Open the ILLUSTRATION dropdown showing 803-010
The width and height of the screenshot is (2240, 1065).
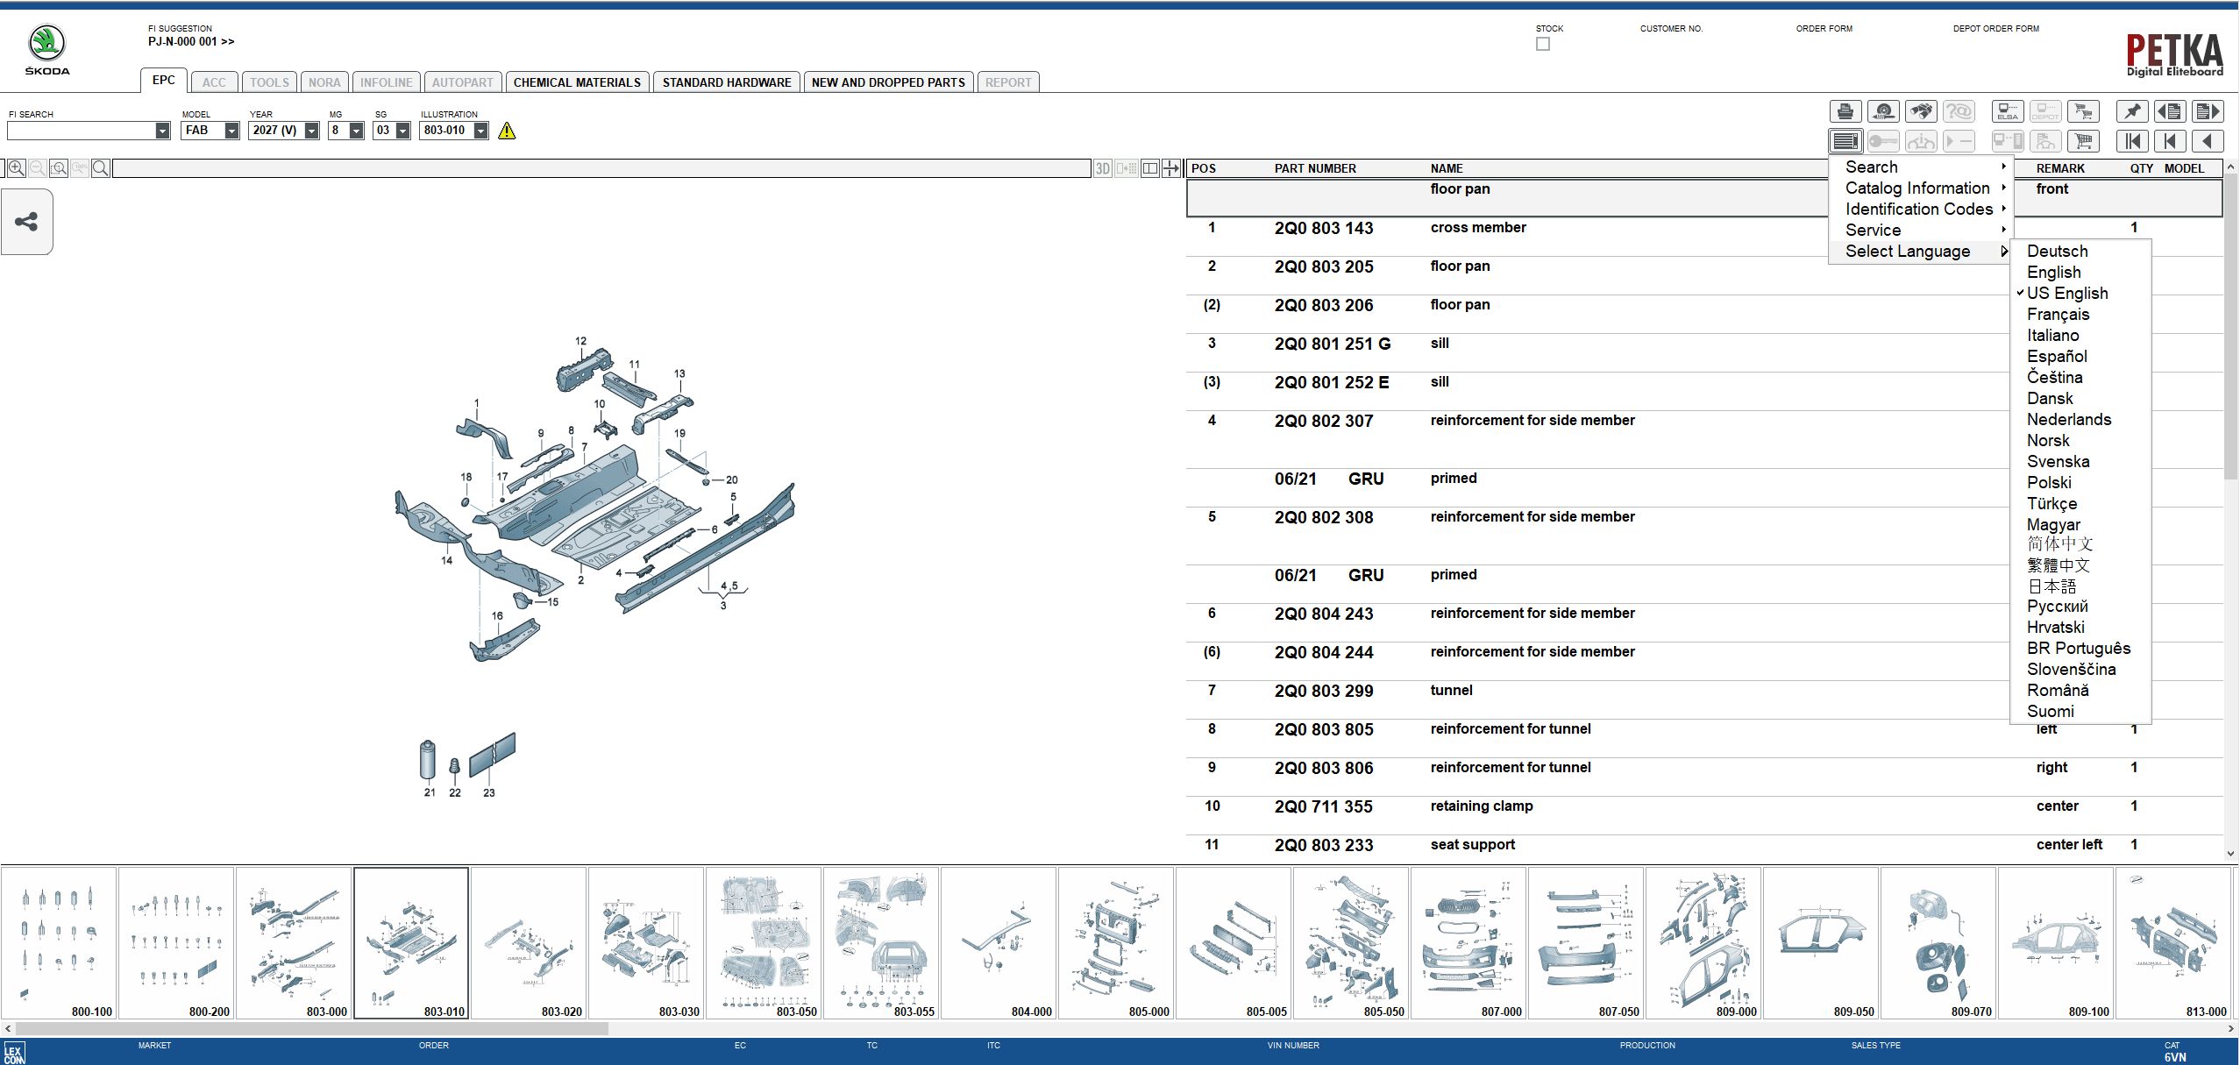coord(480,131)
